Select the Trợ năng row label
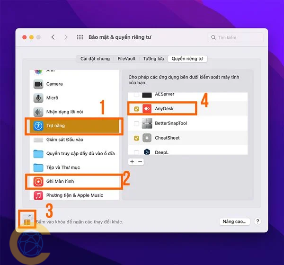 (x=55, y=126)
